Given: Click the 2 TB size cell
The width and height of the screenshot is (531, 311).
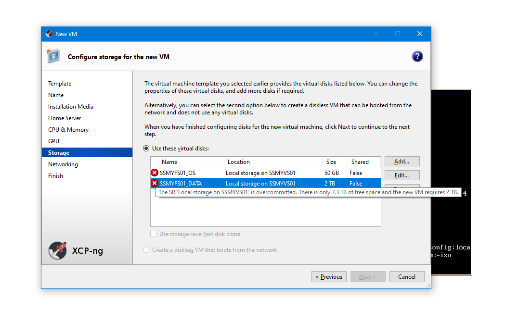Looking at the screenshot, I should [x=329, y=184].
